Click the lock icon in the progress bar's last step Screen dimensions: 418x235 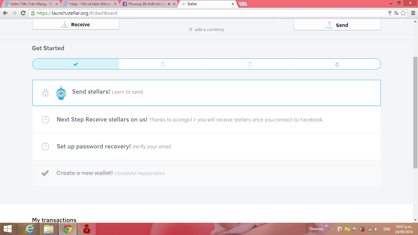(337, 64)
